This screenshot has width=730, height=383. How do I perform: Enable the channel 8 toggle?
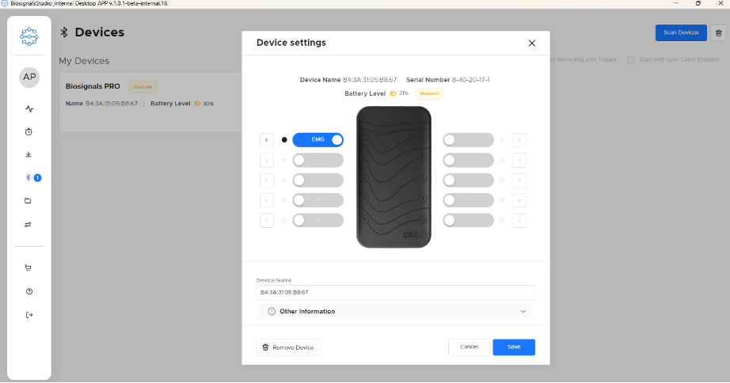[469, 180]
